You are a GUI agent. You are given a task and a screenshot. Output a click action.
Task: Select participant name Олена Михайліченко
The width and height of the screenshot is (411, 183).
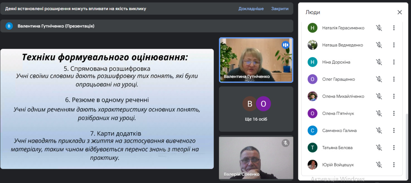pos(343,96)
